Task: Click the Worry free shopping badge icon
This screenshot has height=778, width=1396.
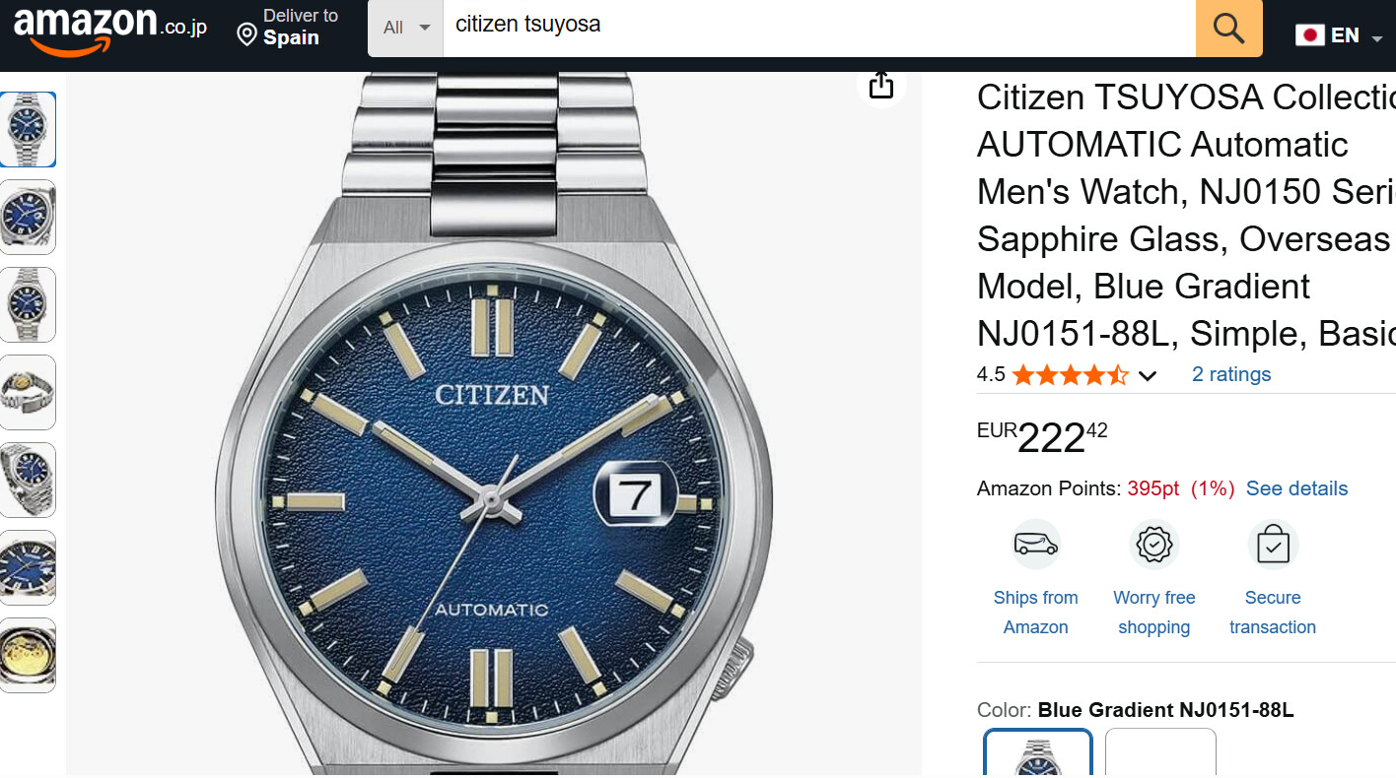Action: [1153, 545]
